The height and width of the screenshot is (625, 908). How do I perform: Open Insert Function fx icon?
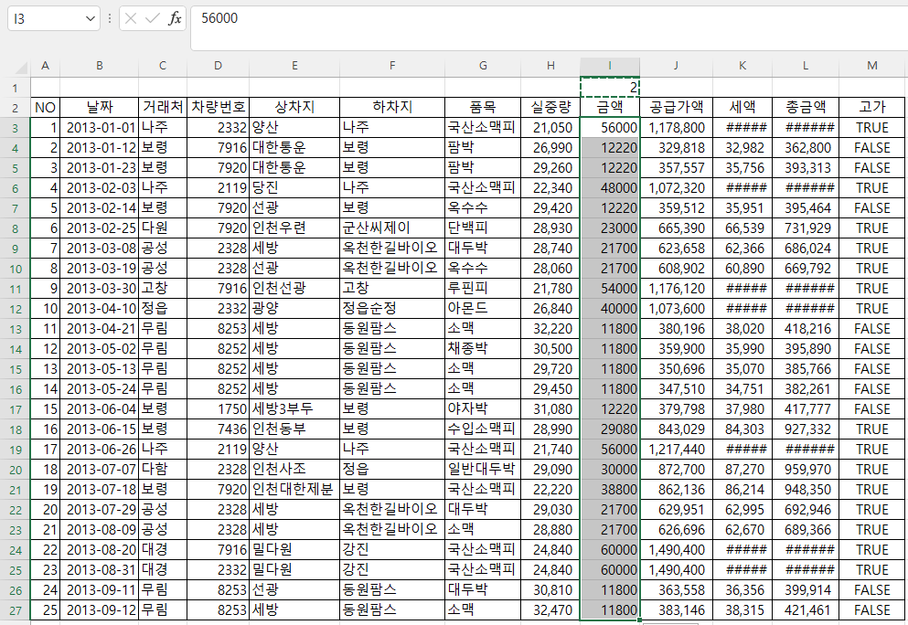point(175,19)
